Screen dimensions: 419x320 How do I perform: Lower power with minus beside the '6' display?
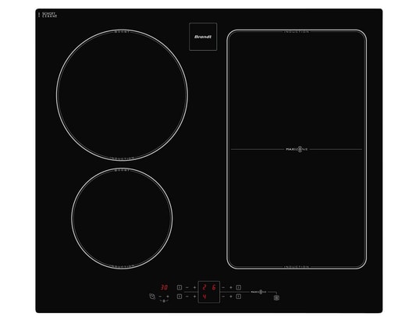click(x=223, y=287)
